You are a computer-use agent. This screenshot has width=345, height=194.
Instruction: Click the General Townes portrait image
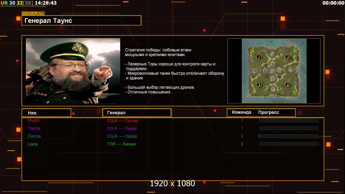[73, 71]
